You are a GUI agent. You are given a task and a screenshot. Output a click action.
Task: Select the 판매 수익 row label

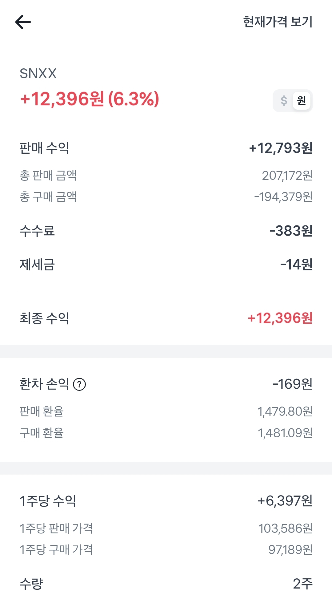click(44, 148)
